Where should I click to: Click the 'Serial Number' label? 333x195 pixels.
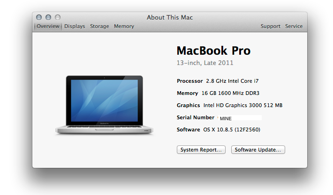coord(196,117)
